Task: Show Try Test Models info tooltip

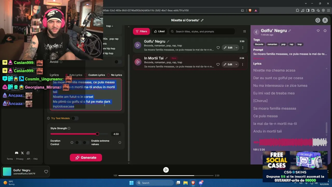Action: pyautogui.click(x=49, y=118)
